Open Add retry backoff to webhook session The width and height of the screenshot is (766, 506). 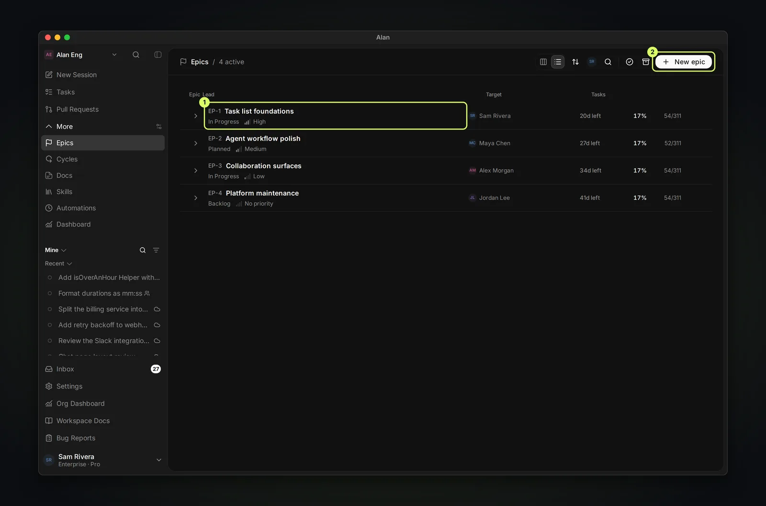click(103, 325)
